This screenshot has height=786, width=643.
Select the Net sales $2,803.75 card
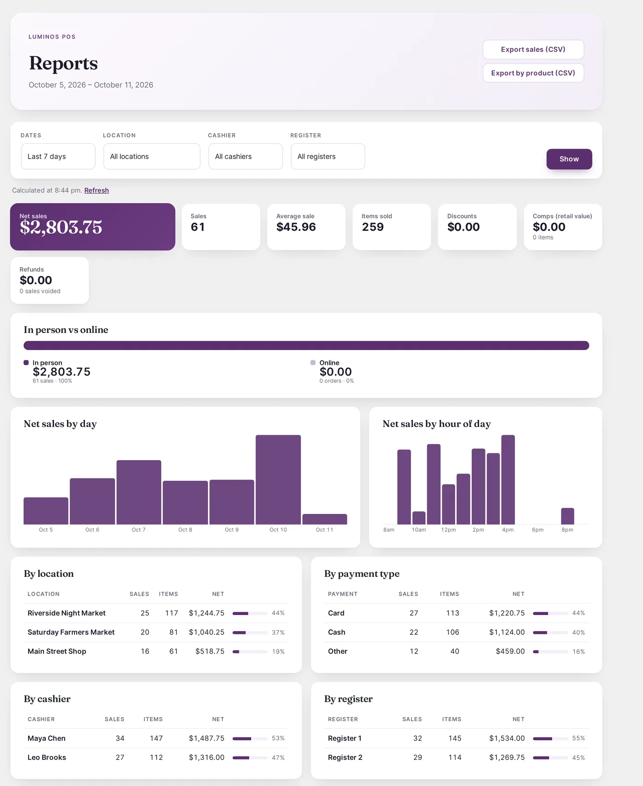tap(93, 227)
